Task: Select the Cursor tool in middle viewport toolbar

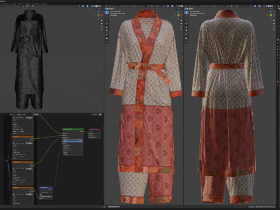Action: [107, 16]
